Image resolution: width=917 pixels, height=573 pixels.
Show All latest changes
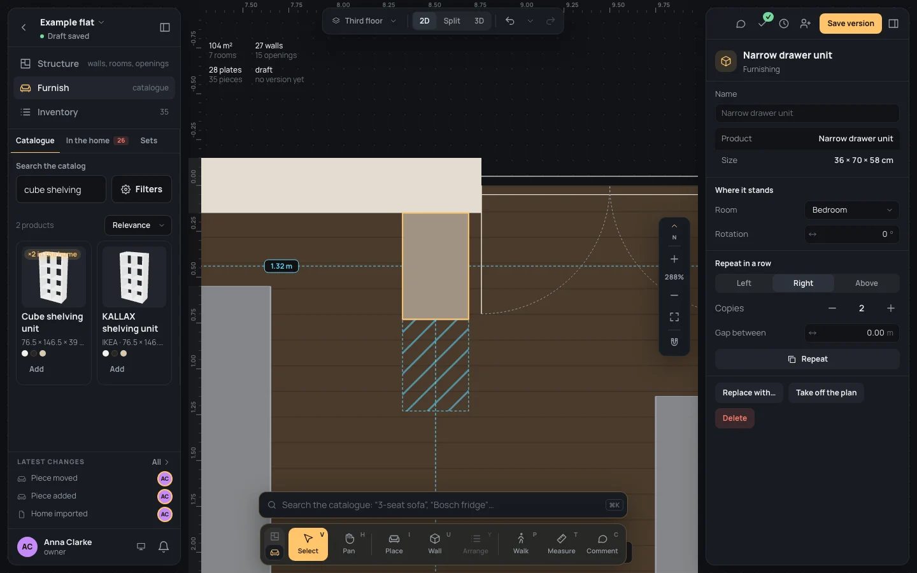(160, 462)
